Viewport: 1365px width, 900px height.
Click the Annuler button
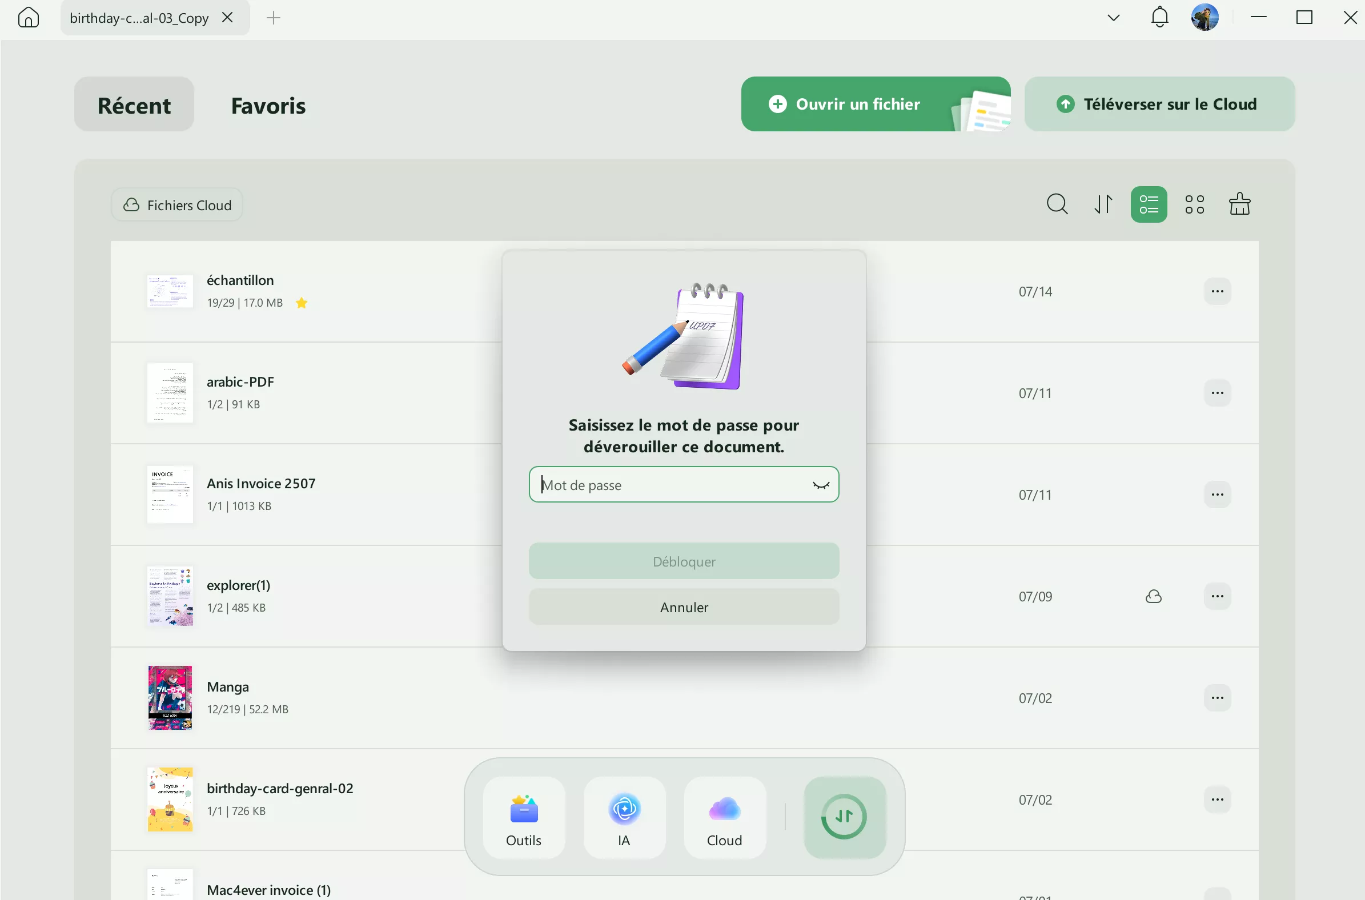click(684, 607)
